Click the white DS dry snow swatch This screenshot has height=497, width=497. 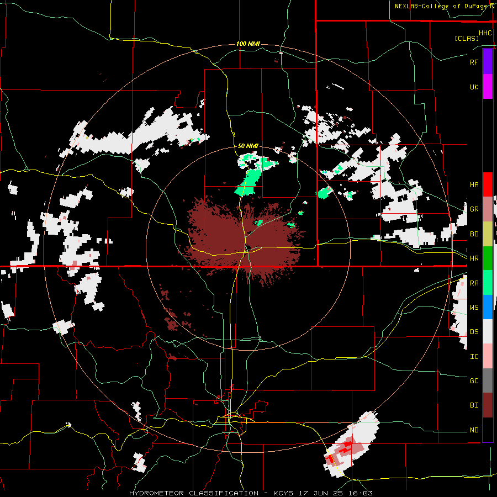tap(488, 331)
